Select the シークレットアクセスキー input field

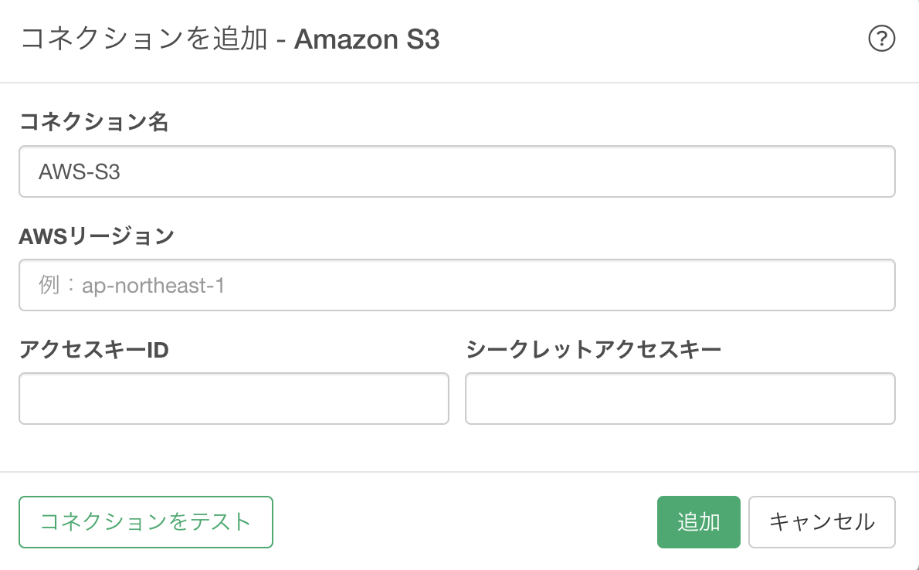pos(680,399)
